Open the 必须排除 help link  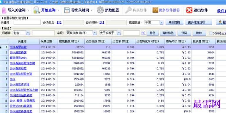point(102,22)
